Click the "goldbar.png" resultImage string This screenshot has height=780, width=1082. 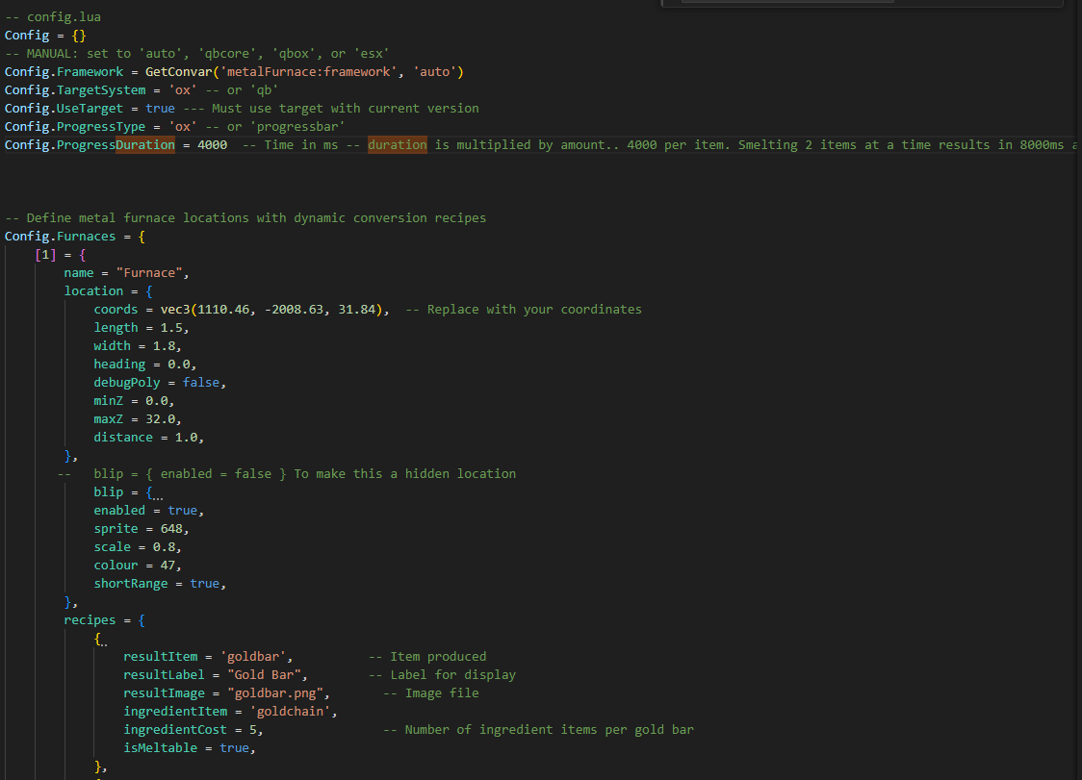278,693
